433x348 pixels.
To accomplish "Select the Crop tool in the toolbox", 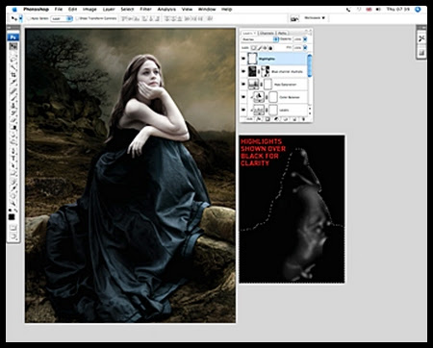I will click(x=13, y=74).
